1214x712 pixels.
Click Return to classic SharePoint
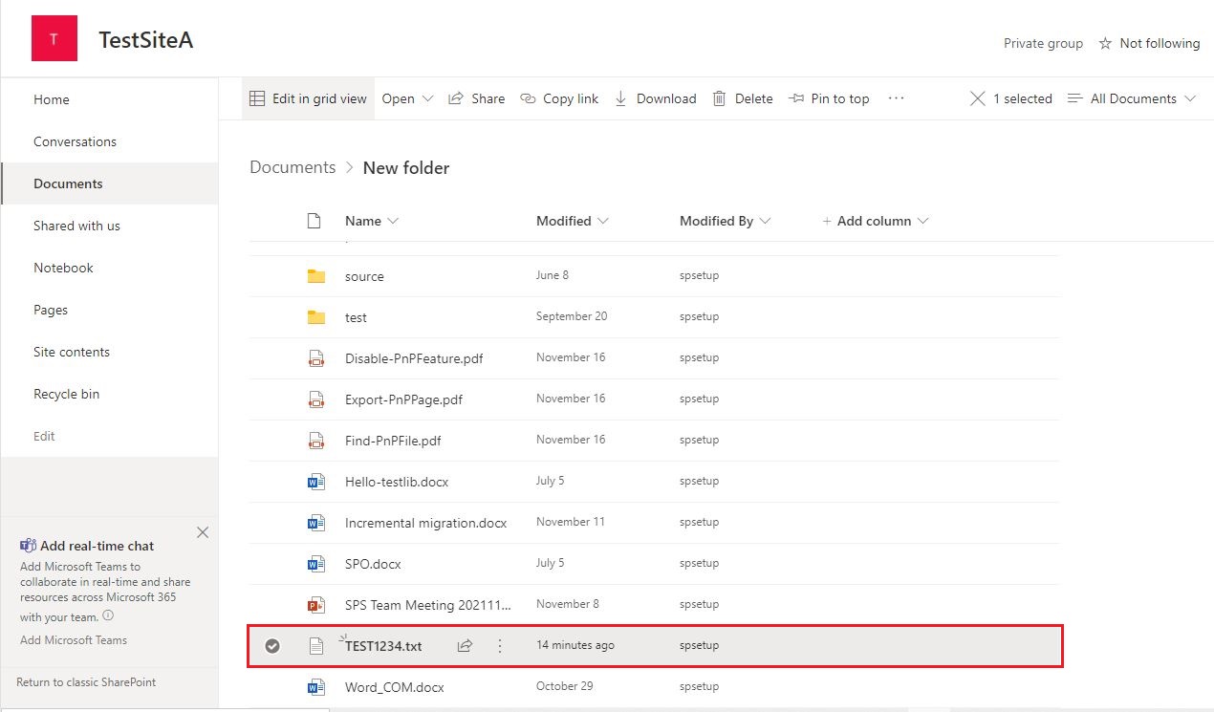(86, 682)
